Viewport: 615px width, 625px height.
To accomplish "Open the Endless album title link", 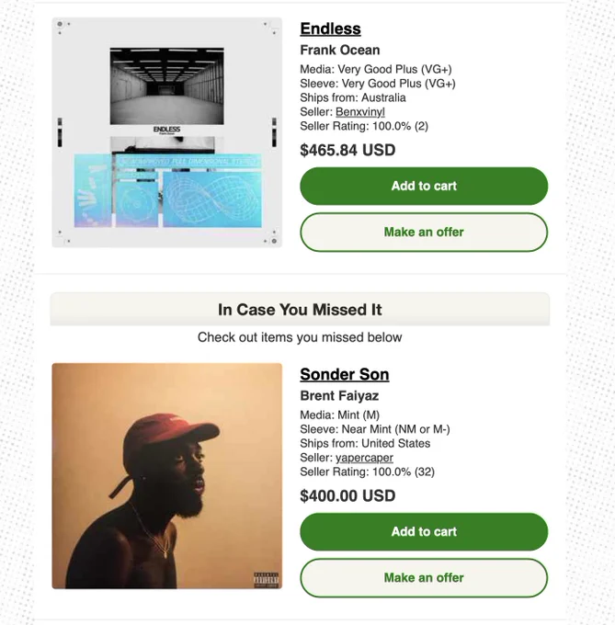I will click(x=330, y=28).
